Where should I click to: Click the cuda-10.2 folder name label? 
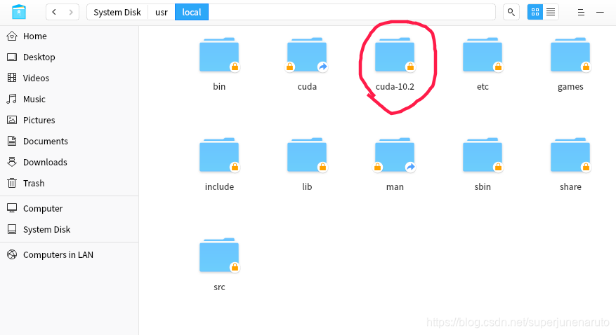pyautogui.click(x=395, y=87)
